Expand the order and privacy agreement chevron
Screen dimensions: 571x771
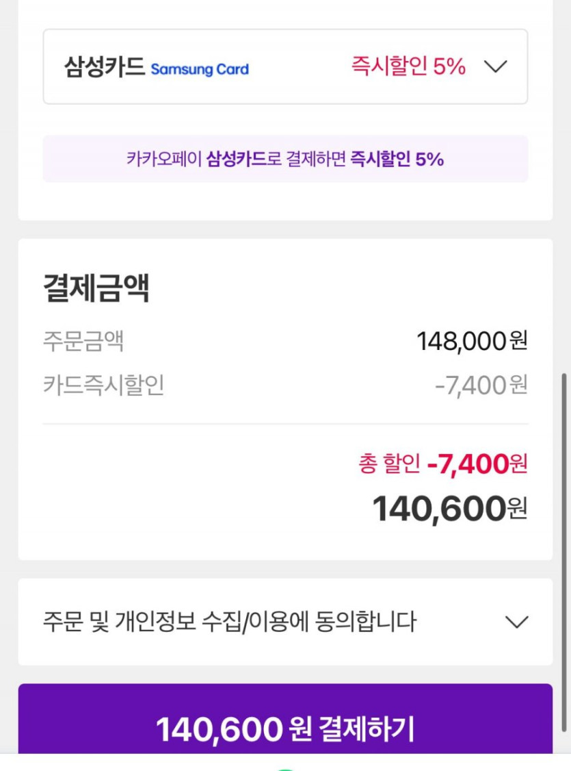[516, 622]
